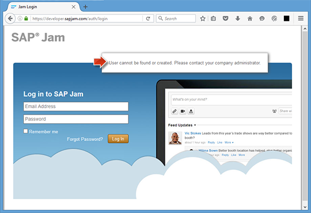Open a new tab with plus button
The height and width of the screenshot is (213, 311).
(x=85, y=7)
